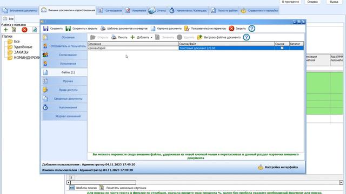The image size is (346, 194).
Task: Click the edit folder icon beside green plus
Action: point(14,30)
